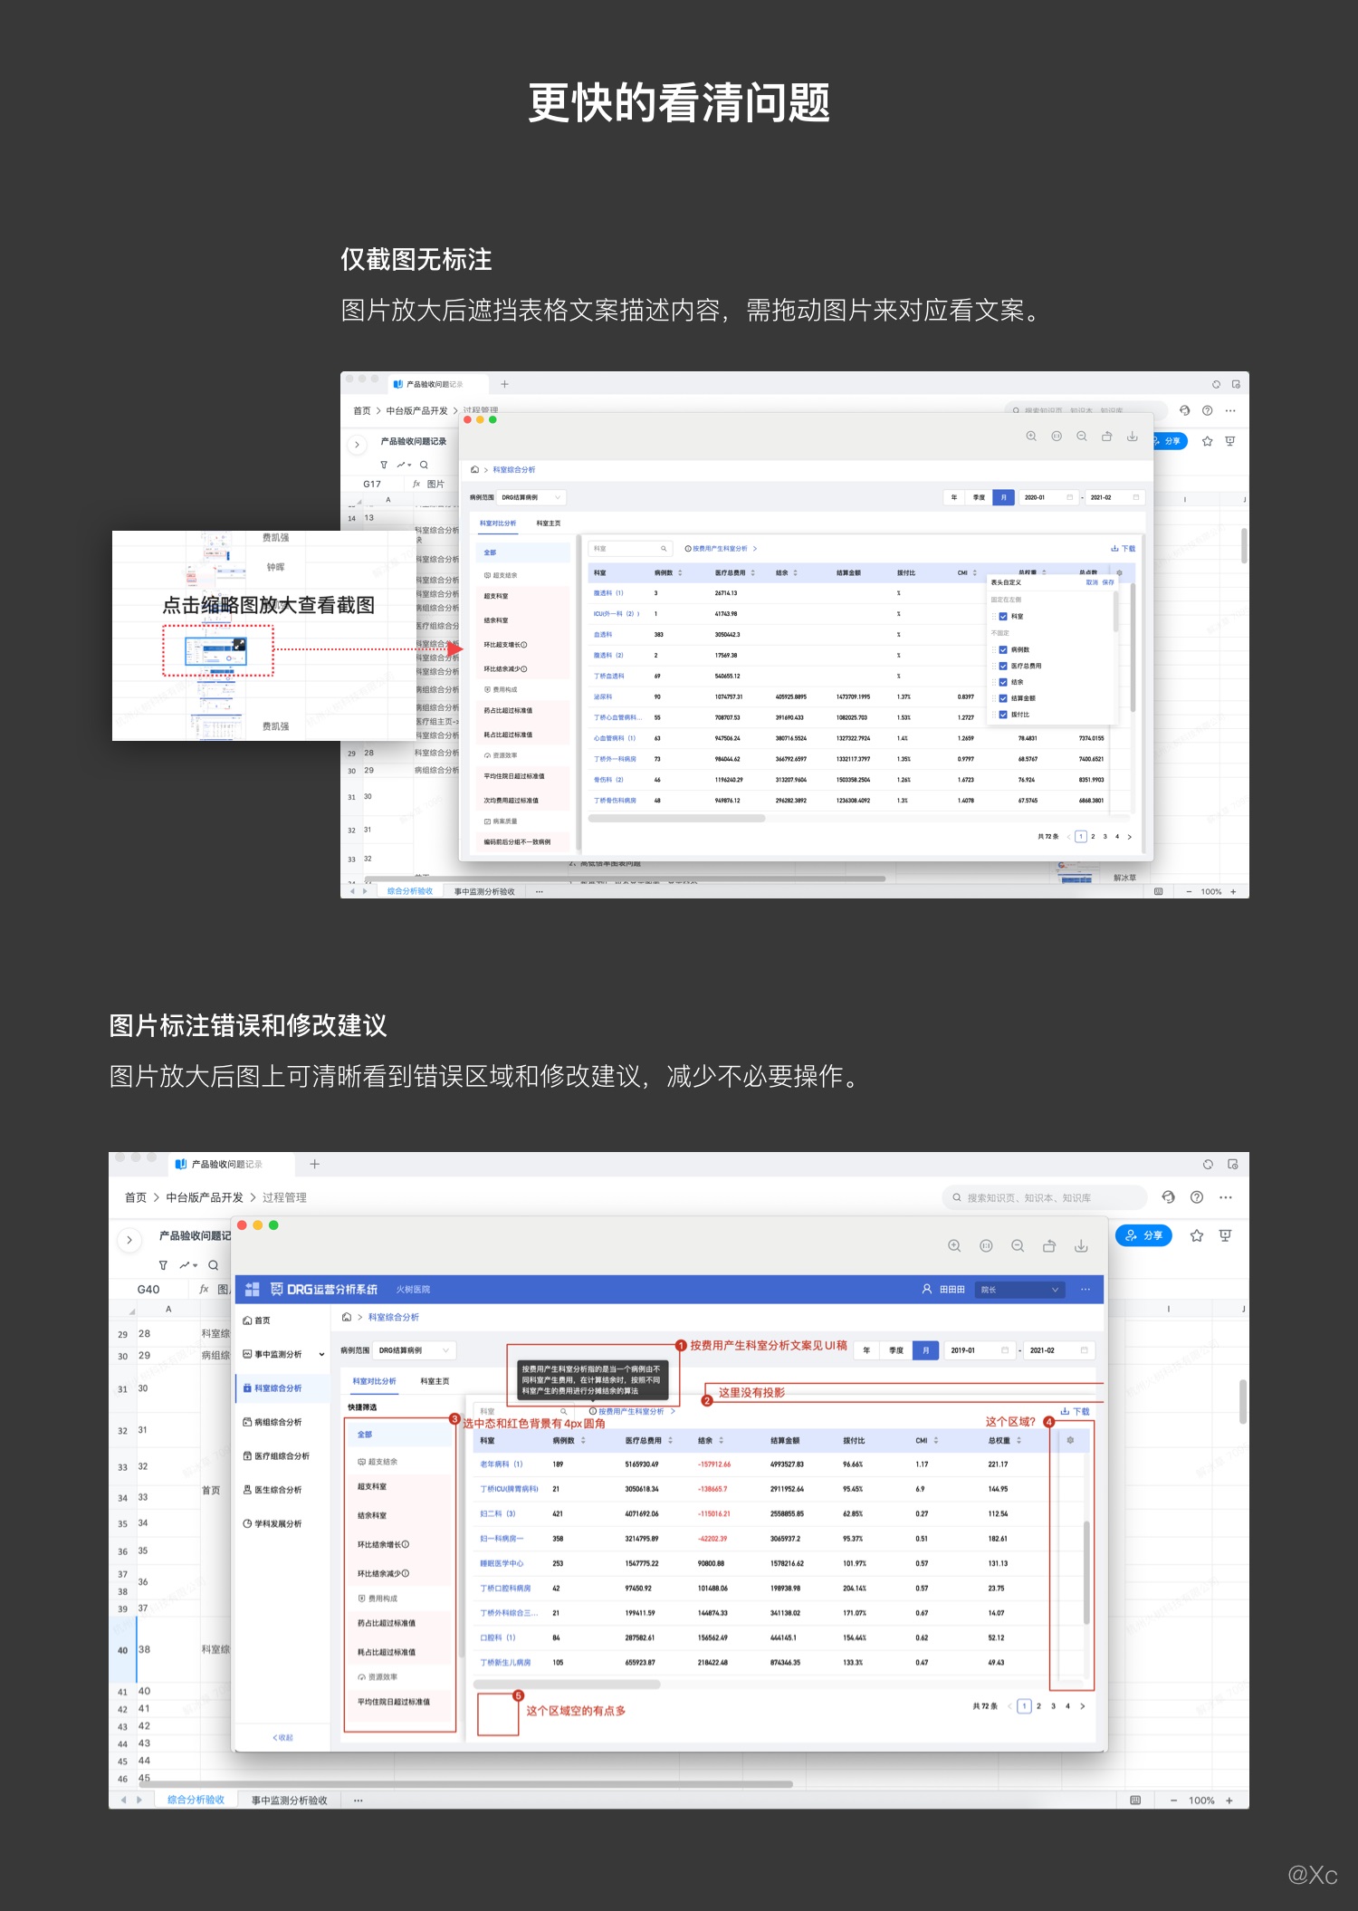Click the annotated table's horizontal scrollbar
The width and height of the screenshot is (1358, 1911).
[567, 1684]
